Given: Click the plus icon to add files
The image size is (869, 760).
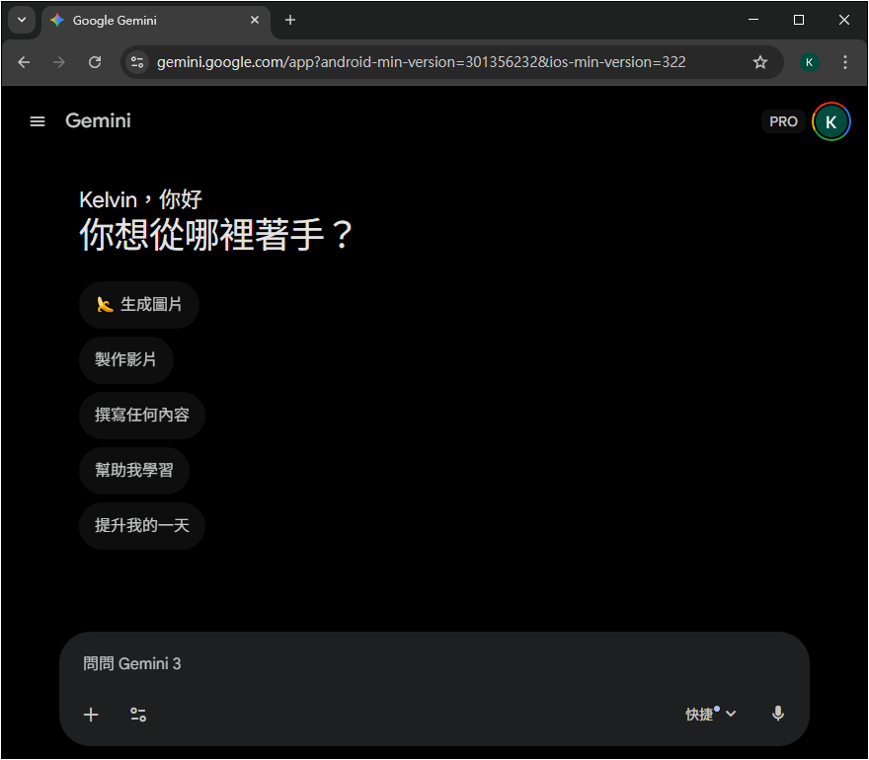Looking at the screenshot, I should 91,715.
